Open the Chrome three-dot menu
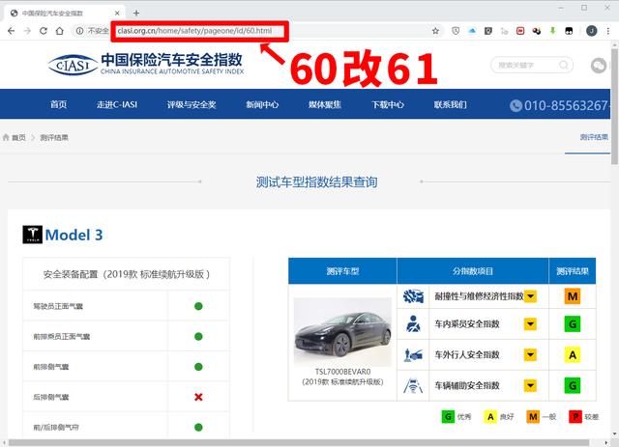 608,31
